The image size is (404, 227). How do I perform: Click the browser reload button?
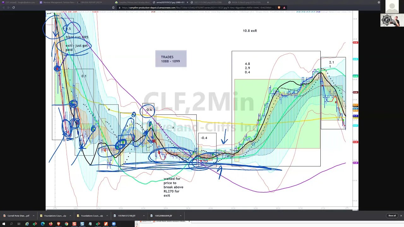click(x=14, y=7)
